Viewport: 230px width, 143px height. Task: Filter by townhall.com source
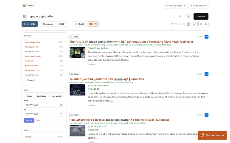pyautogui.click(x=32, y=75)
